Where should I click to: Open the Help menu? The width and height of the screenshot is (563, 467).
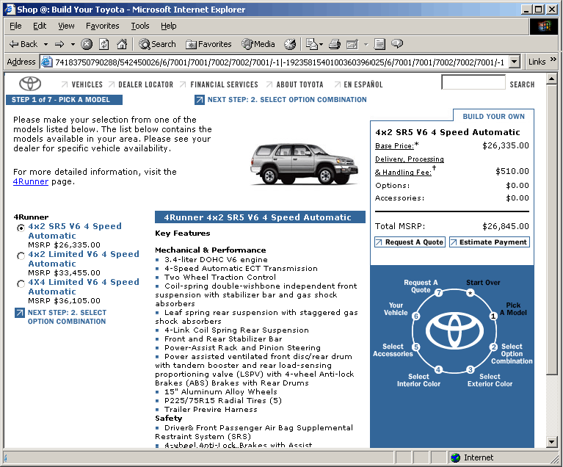[168, 26]
